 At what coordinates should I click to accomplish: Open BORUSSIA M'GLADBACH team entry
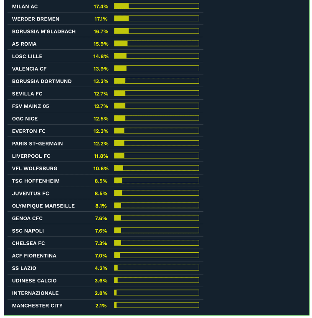point(43,31)
